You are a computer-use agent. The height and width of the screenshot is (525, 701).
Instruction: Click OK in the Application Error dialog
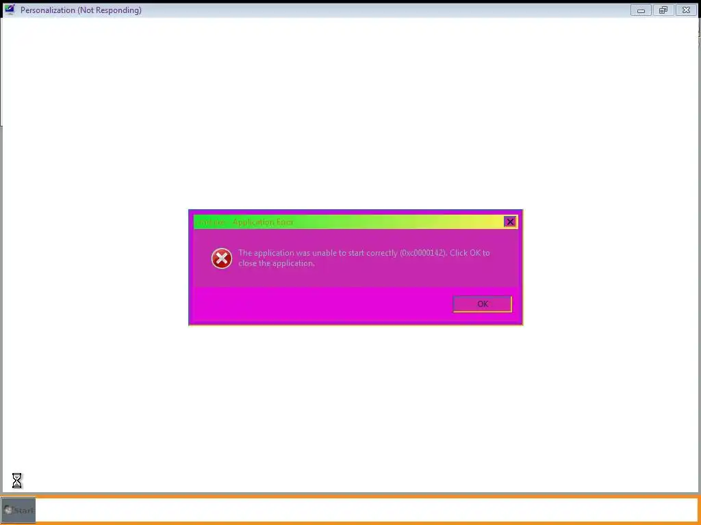483,304
